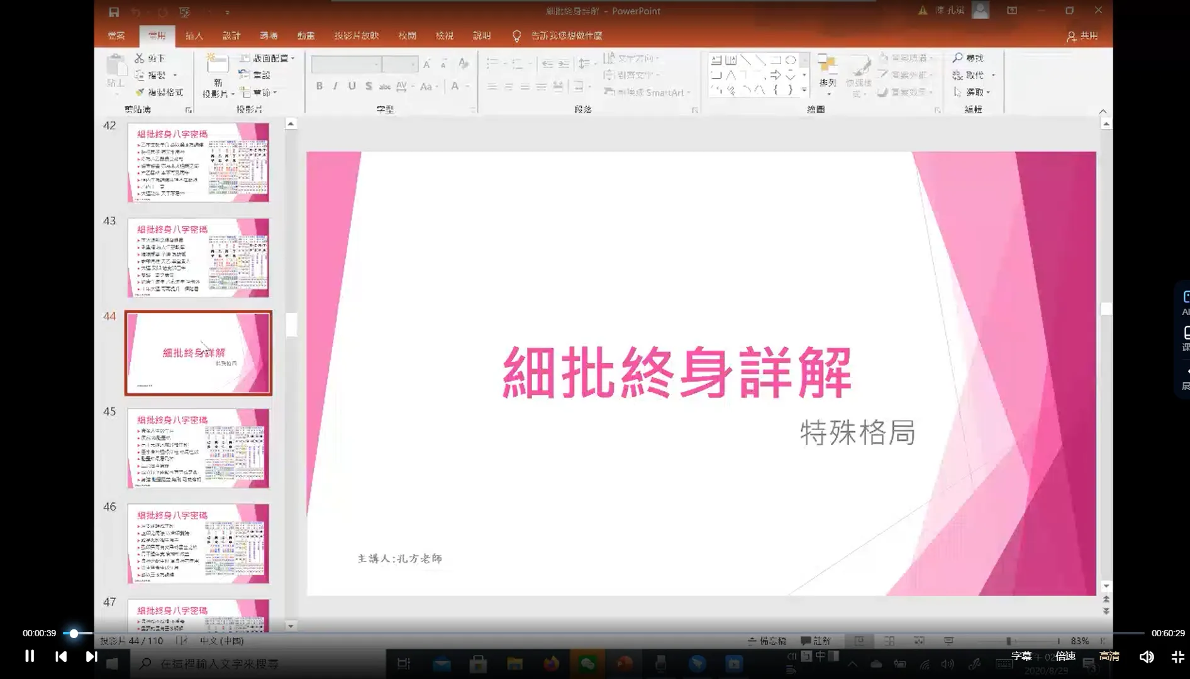The image size is (1190, 679).
Task: Open the 高清 video quality menu
Action: tap(1109, 656)
